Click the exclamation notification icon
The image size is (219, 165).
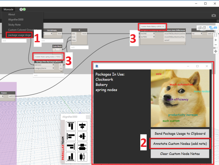pos(21,9)
